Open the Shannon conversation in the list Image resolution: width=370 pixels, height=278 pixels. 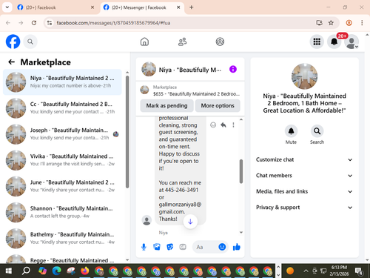(62, 212)
